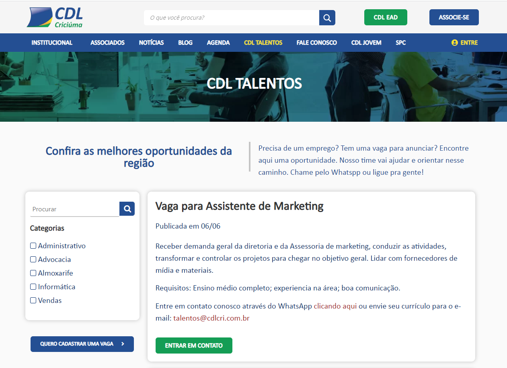Open the ASSOCIADOS menu

coord(107,43)
